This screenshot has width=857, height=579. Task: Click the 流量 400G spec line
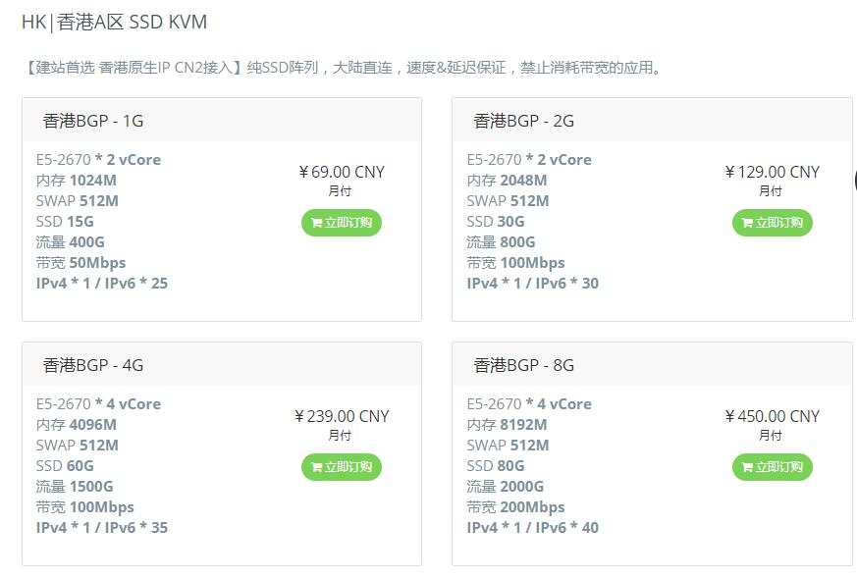70,242
